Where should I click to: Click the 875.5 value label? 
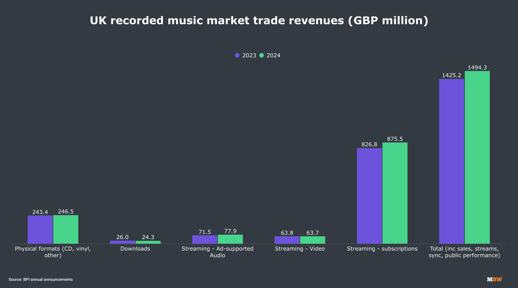tap(395, 139)
